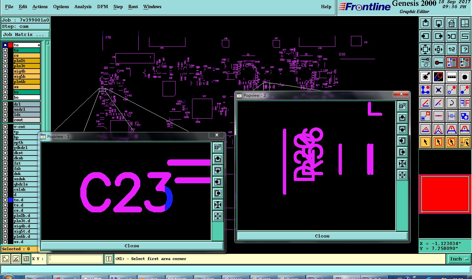Toggle checkbox for layer to.d
Viewport: 472px width, 279px height.
tap(5, 200)
